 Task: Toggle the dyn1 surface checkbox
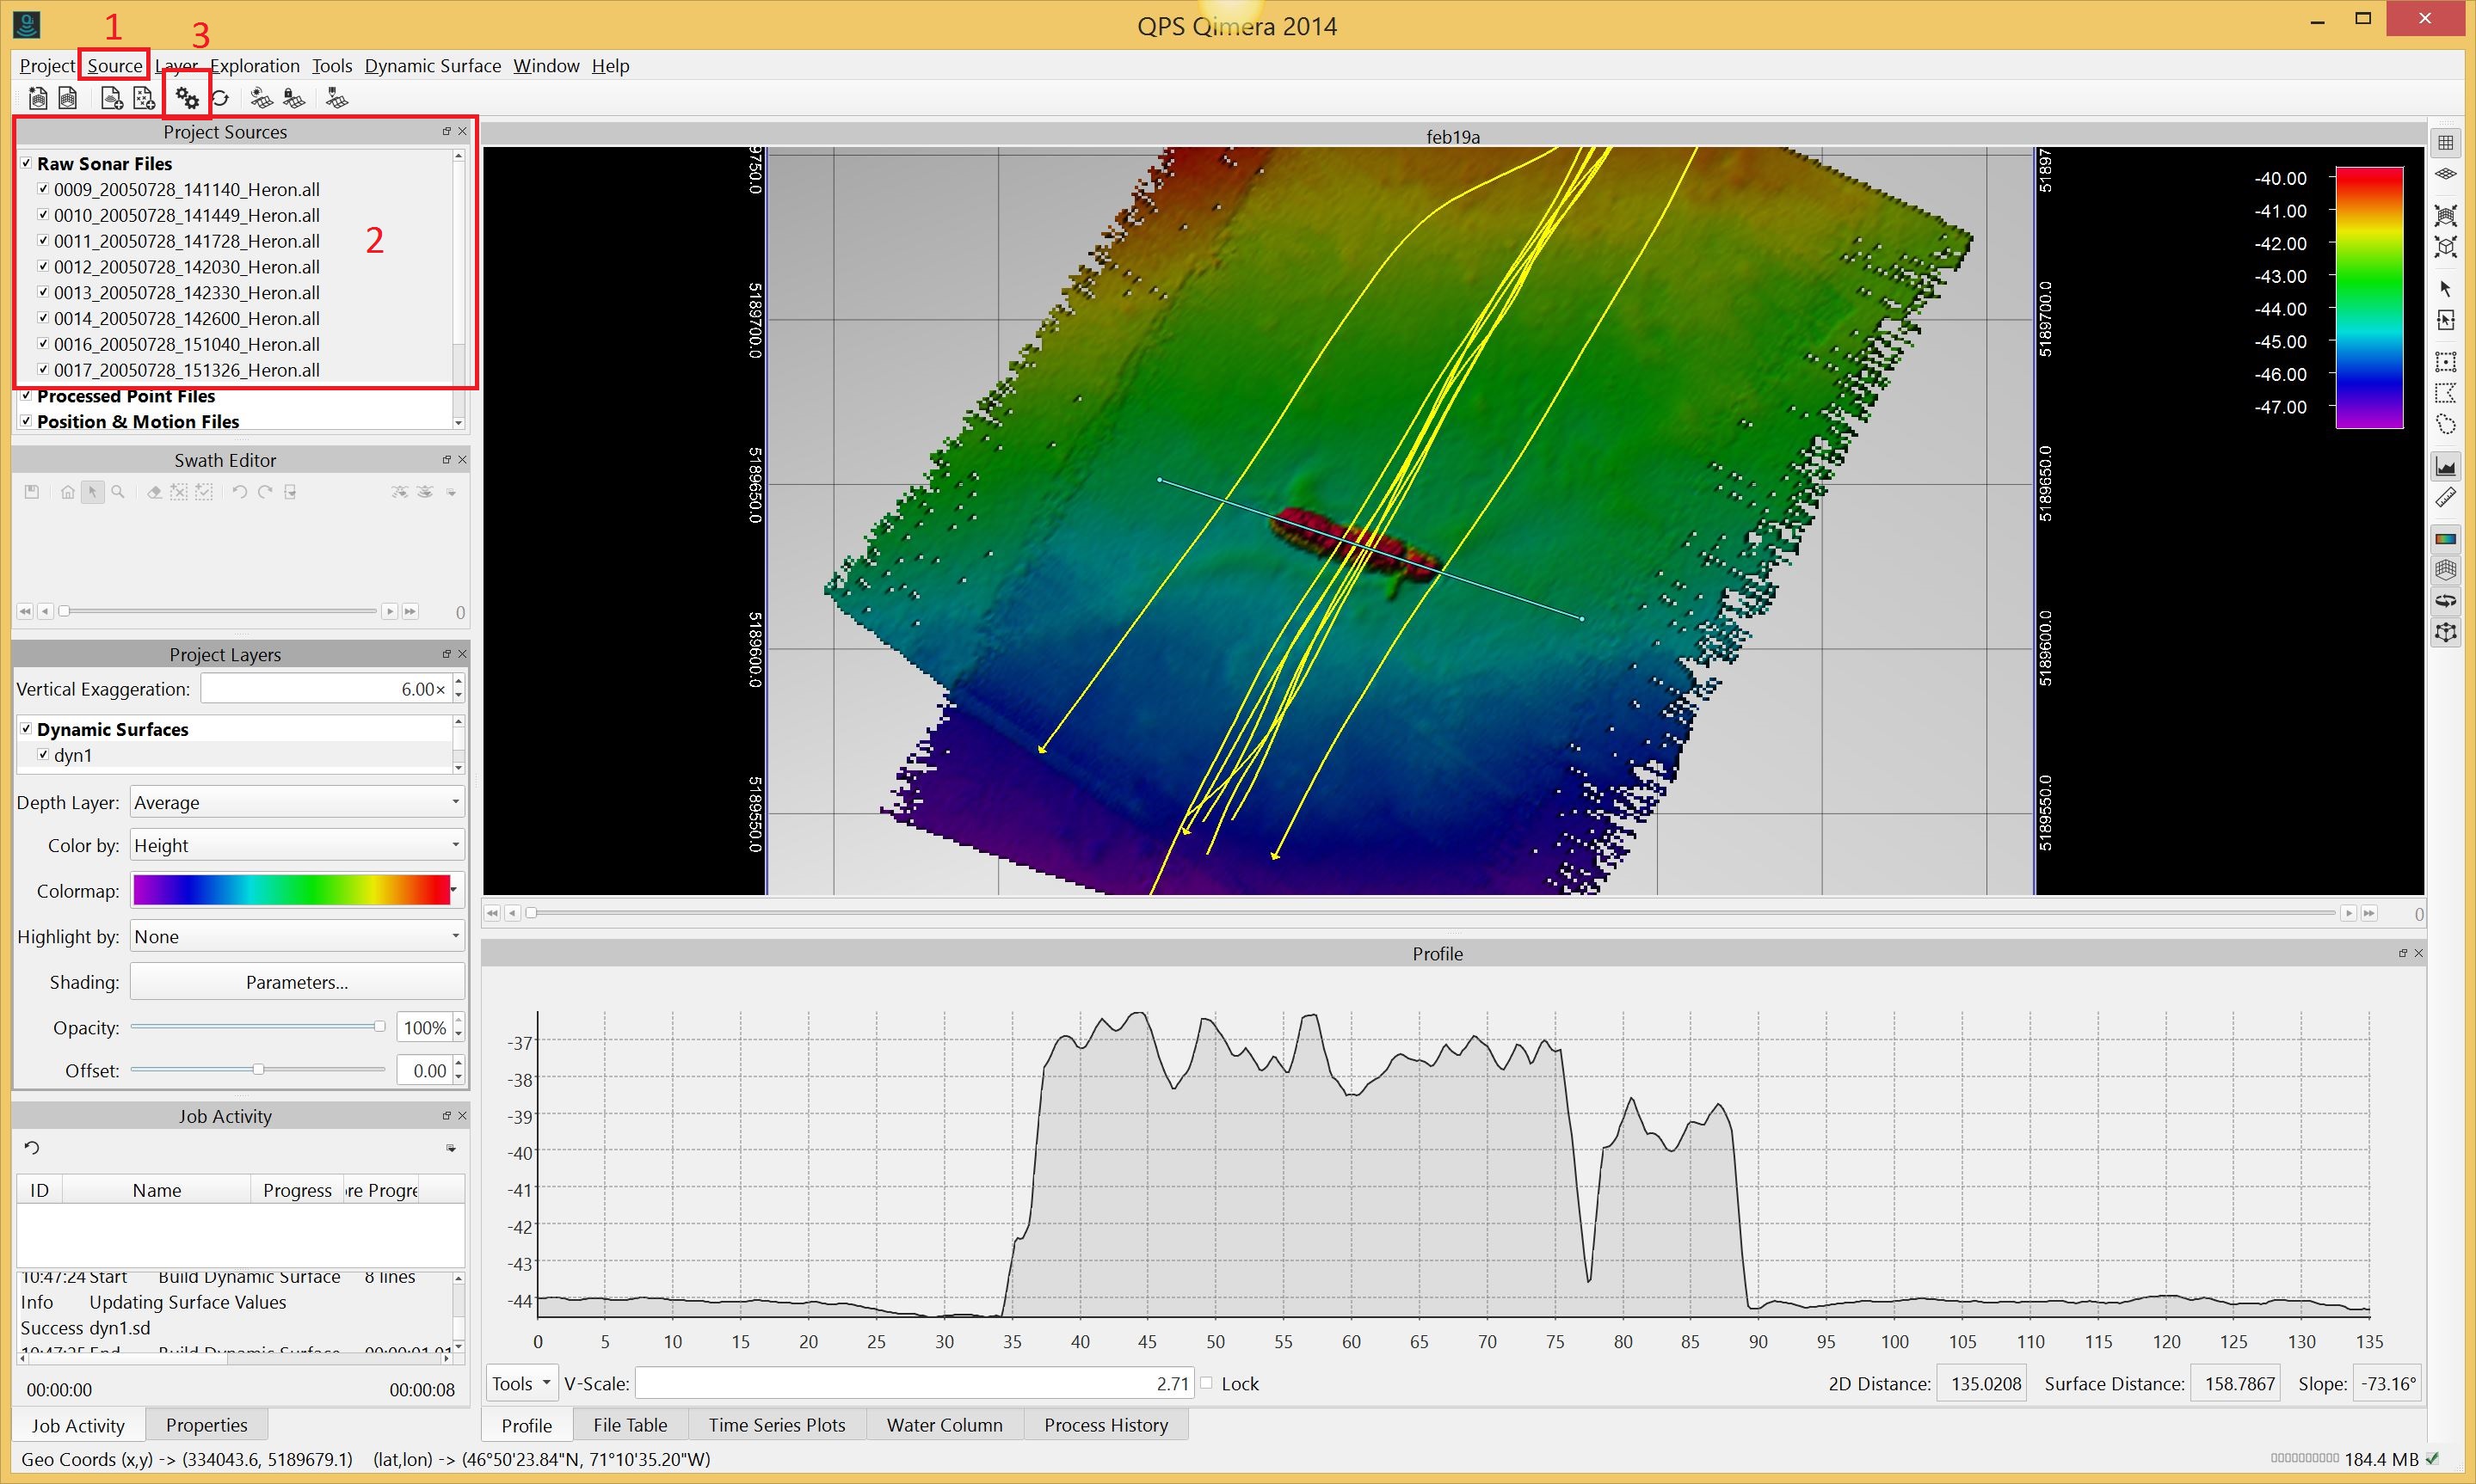click(x=43, y=755)
